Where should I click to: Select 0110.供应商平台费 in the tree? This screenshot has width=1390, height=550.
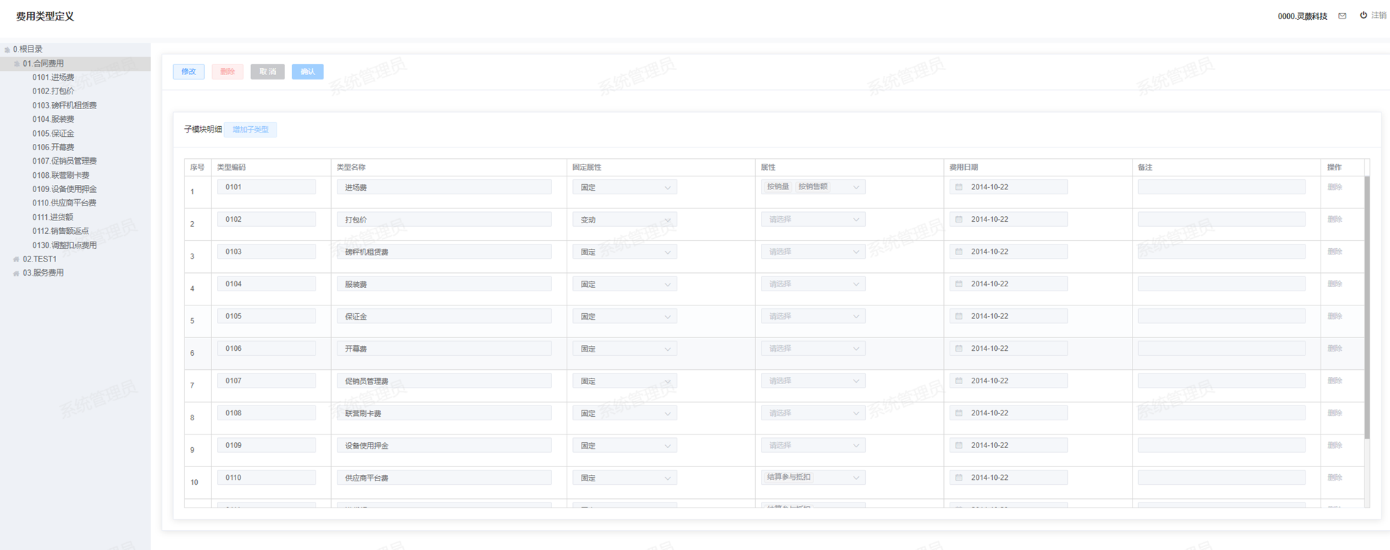(x=65, y=203)
